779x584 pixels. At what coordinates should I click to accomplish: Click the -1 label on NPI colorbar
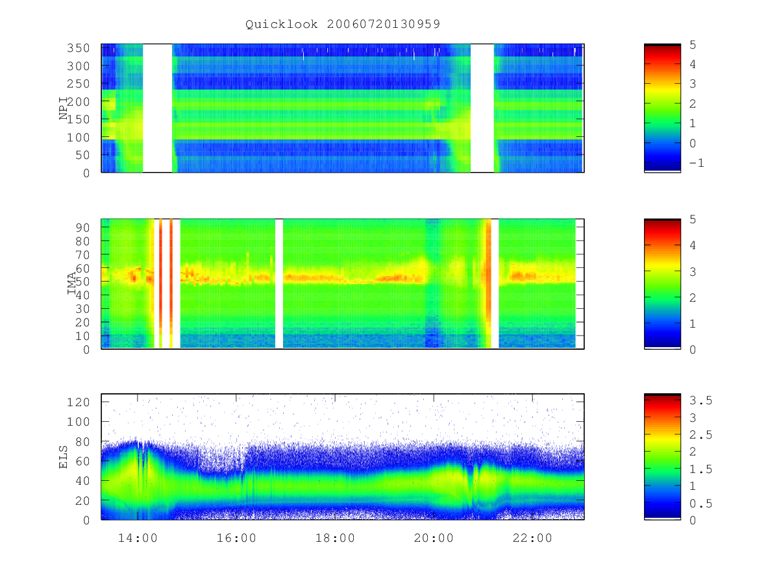click(x=696, y=164)
